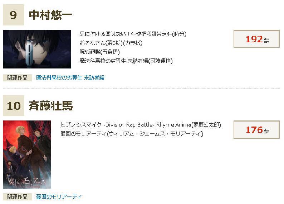Open the 憂国のモリアーティ related work link
Viewport: 284px width, 204px height.
pos(59,197)
